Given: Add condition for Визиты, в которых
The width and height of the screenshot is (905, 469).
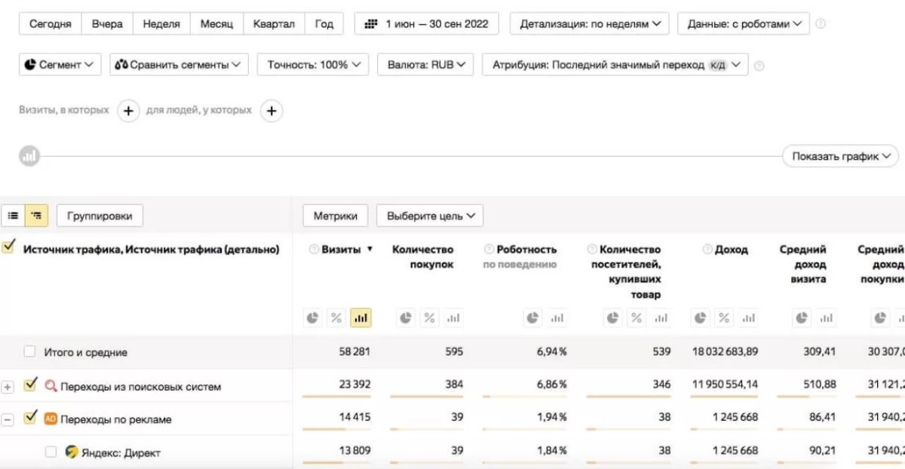Looking at the screenshot, I should click(128, 111).
